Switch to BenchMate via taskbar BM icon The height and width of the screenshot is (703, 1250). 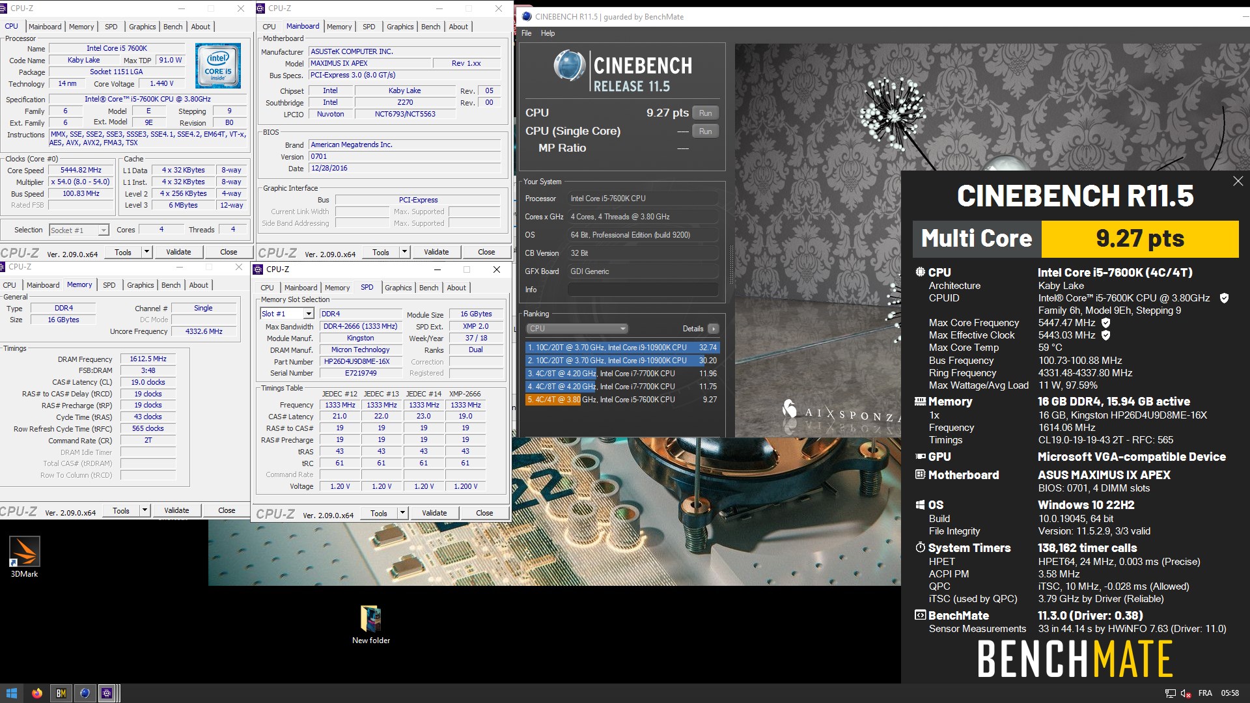[61, 693]
